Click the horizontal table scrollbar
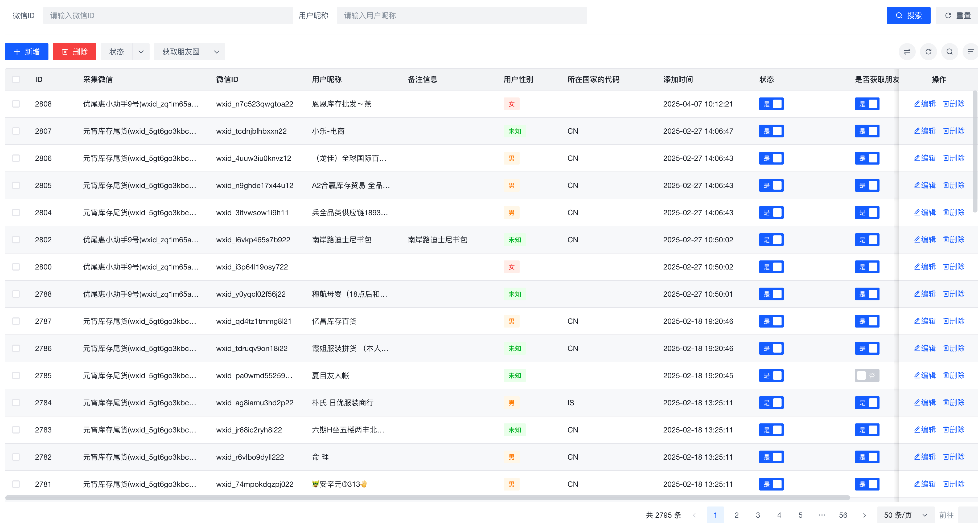 tap(428, 497)
